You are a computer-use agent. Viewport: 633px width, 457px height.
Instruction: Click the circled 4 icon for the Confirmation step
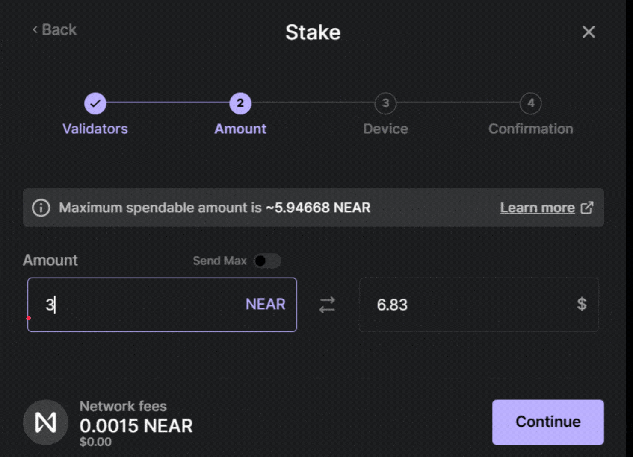pyautogui.click(x=530, y=103)
